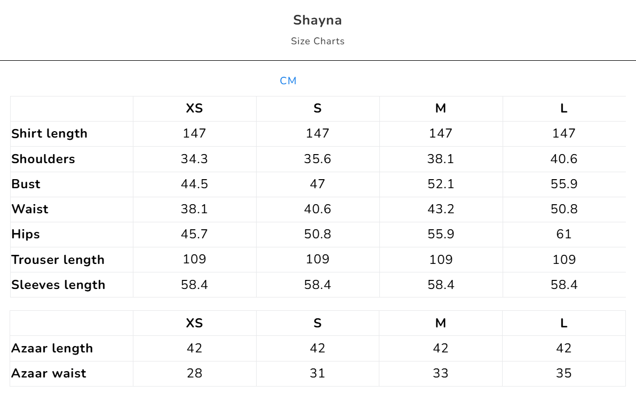Select the Azaar waist value 31 for S
636x410 pixels.
point(317,373)
